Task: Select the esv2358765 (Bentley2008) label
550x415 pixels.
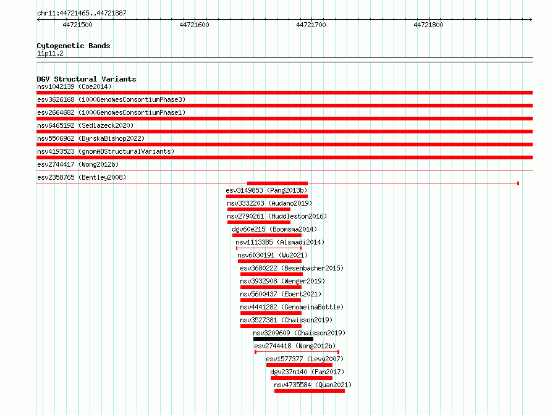Action: tap(82, 177)
